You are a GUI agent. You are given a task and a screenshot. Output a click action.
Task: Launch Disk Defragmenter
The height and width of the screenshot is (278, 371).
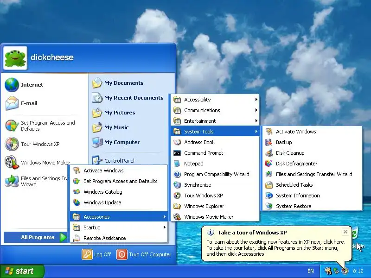312,164
